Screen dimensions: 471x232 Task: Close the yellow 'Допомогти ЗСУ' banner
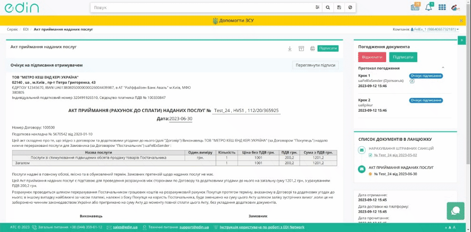tap(461, 20)
